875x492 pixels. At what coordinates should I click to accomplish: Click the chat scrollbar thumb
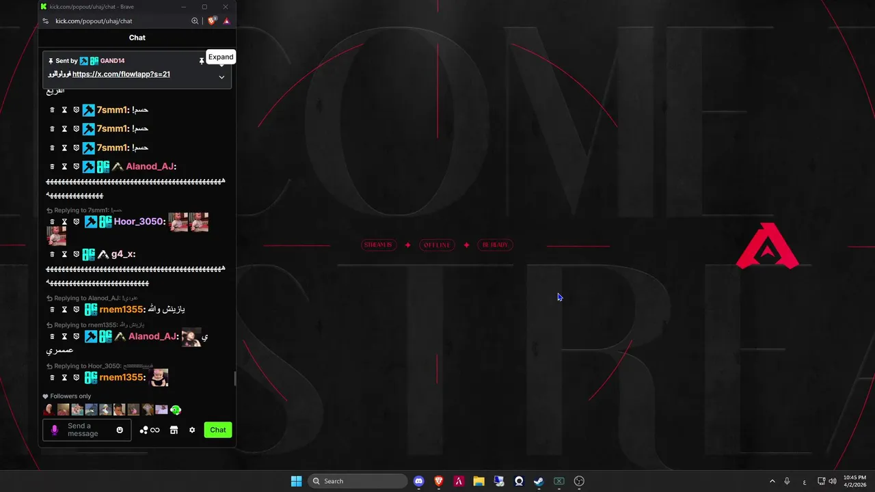tap(235, 379)
